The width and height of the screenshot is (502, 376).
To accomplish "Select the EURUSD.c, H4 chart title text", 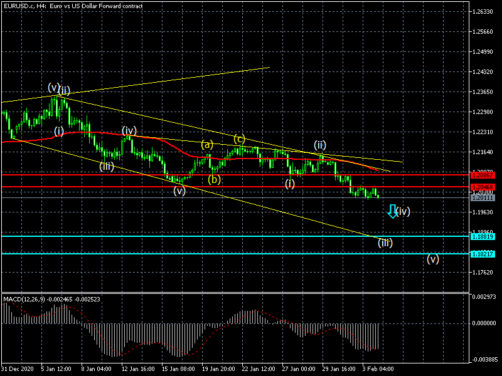I will pyautogui.click(x=73, y=6).
